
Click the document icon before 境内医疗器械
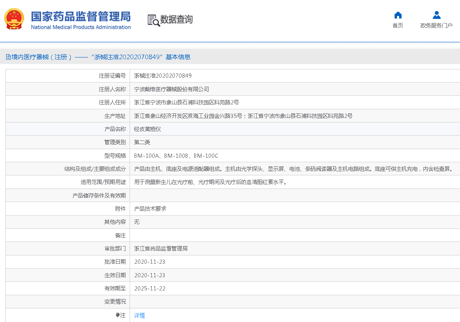8,57
